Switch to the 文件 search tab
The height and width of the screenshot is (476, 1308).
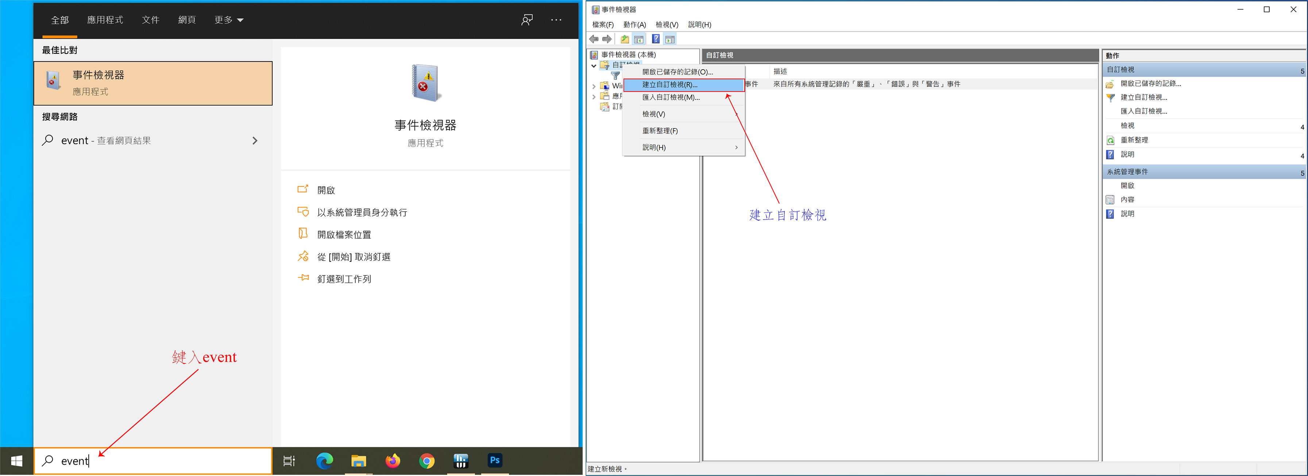coord(150,20)
